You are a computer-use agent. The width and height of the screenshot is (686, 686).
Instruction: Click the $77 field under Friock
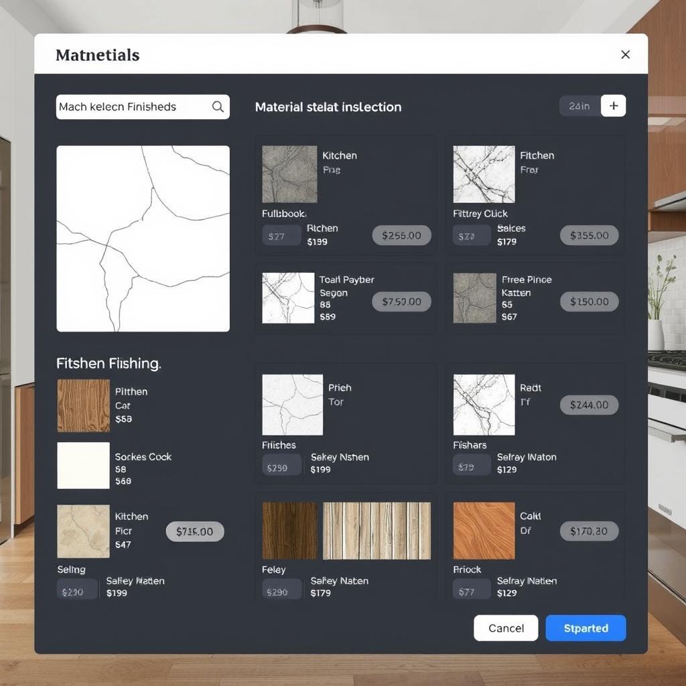pos(472,590)
